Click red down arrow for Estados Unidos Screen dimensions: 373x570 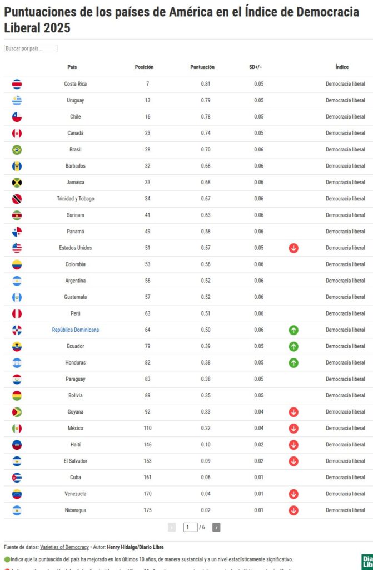294,248
